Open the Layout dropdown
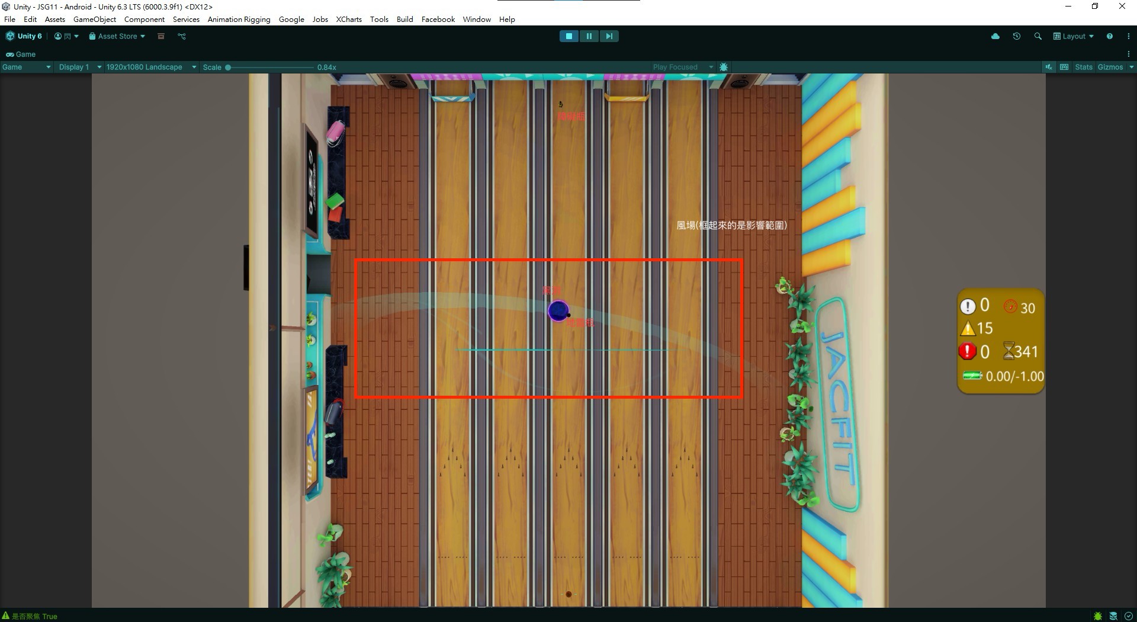Image resolution: width=1137 pixels, height=622 pixels. pos(1073,36)
